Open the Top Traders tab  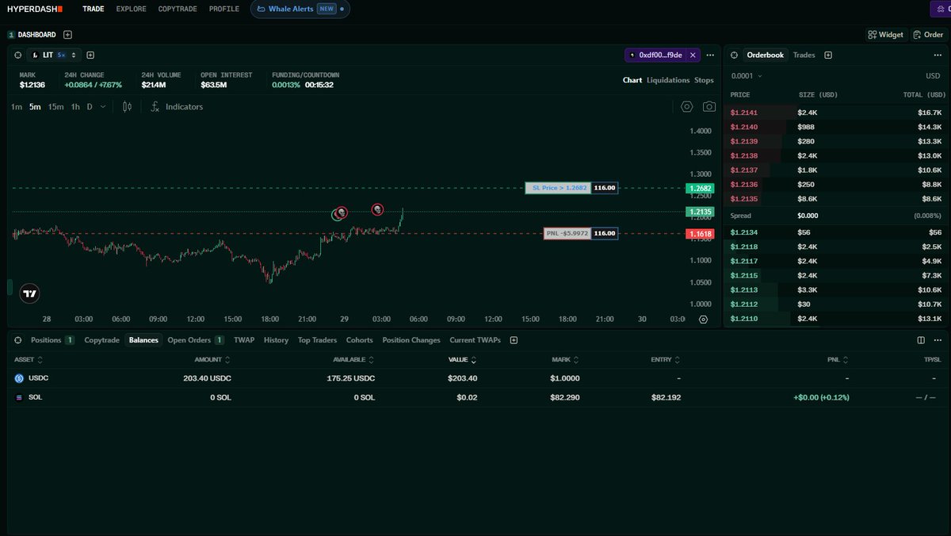pos(317,340)
